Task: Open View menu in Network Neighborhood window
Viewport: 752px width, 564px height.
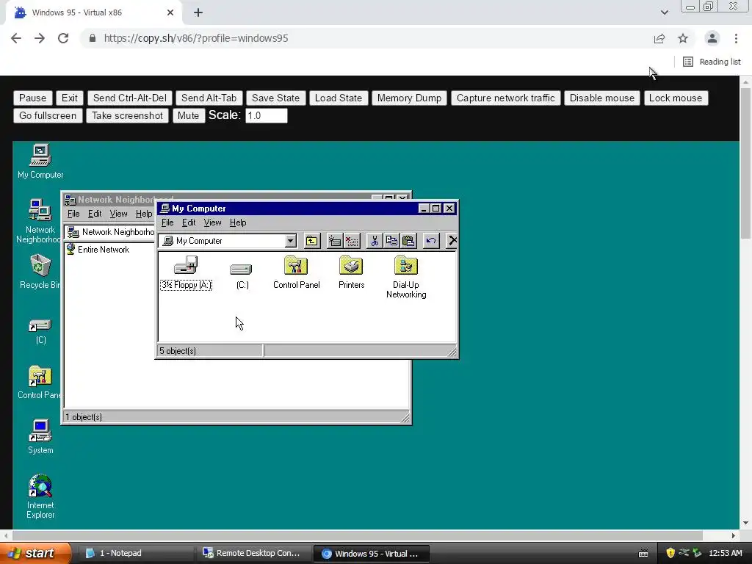Action: coord(118,214)
